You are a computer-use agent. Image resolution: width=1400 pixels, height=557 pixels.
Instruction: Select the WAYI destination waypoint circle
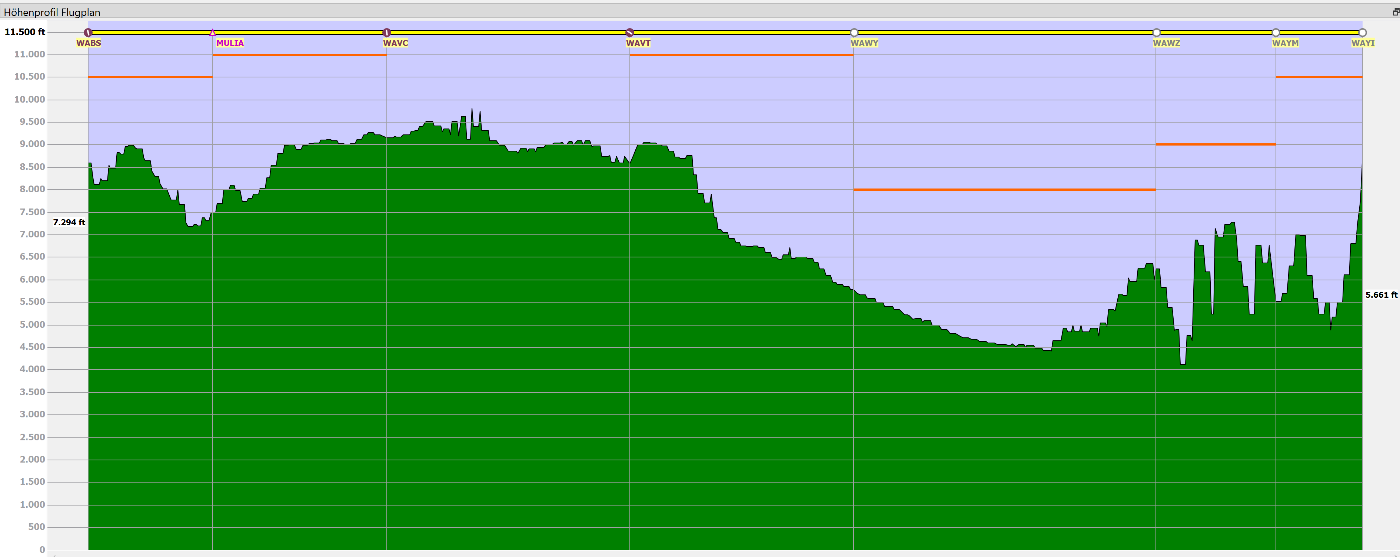coord(1362,33)
